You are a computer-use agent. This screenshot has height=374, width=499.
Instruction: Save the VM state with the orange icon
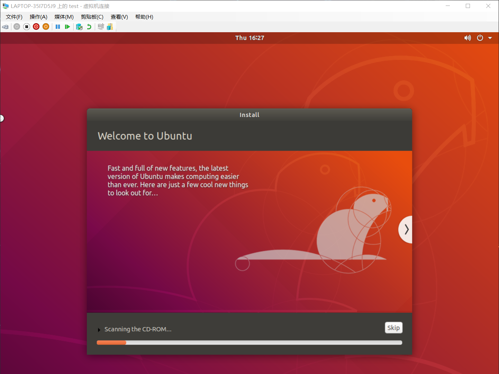(46, 27)
